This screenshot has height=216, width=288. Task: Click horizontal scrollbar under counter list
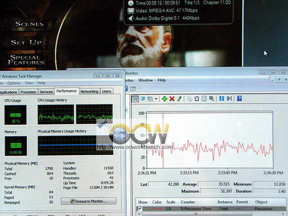(196, 214)
